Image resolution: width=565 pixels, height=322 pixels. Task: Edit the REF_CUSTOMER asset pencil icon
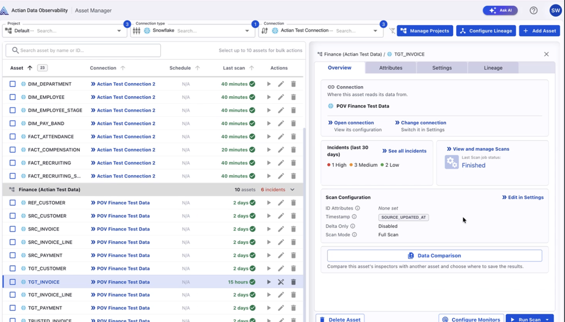click(x=281, y=203)
